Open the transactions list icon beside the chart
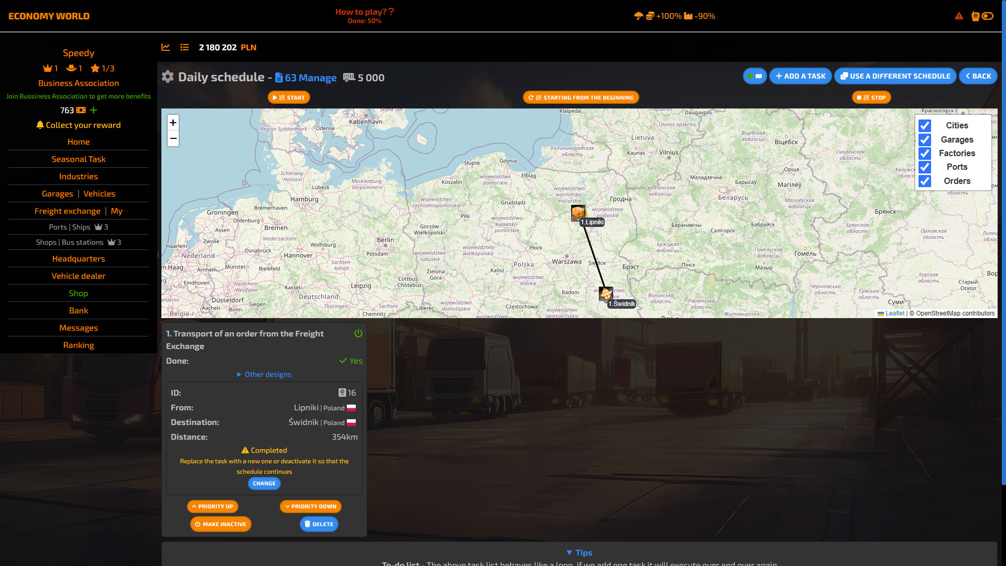1006x566 pixels. 184,47
